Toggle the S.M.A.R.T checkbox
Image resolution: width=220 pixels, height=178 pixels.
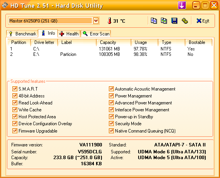click(15, 89)
